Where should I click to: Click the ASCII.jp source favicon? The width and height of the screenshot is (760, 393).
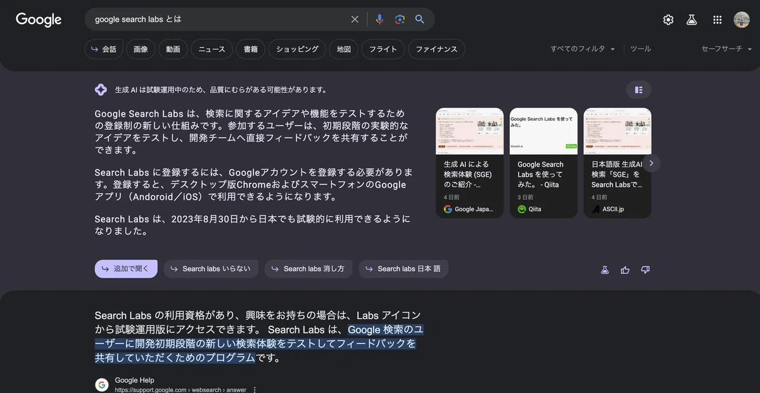click(596, 209)
